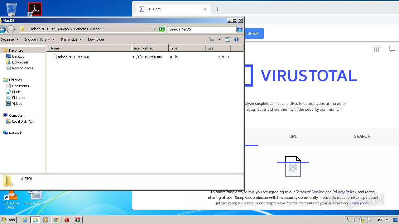Open Adobe Acrobat desktop shortcut

35,9
